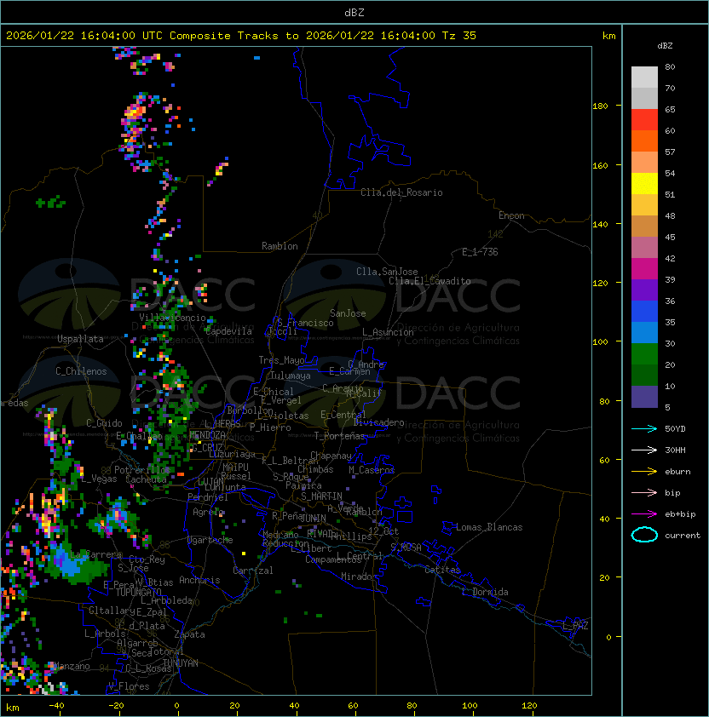Click the 'Uspallata' map label

coord(80,339)
